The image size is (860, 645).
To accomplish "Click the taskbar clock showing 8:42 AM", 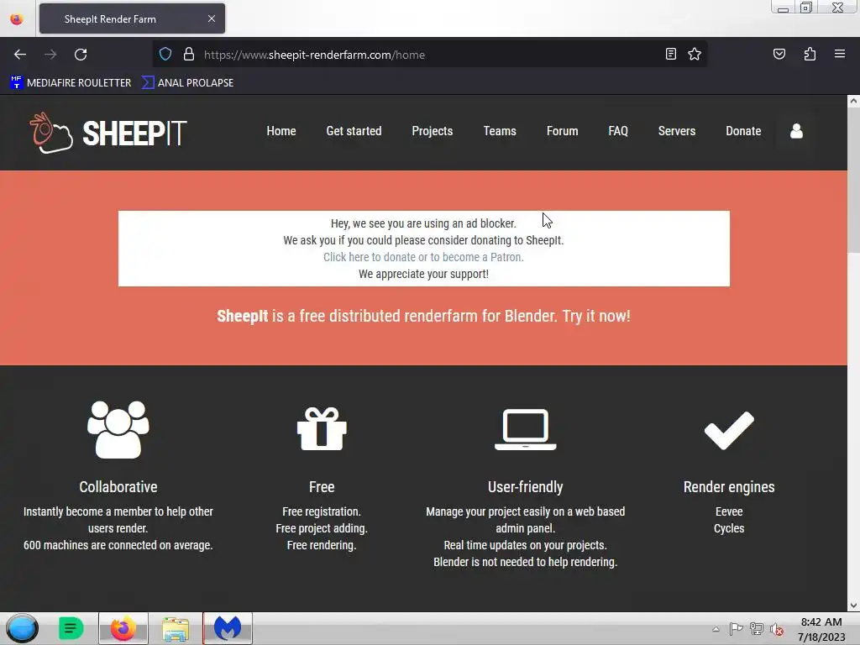I will tap(821, 622).
